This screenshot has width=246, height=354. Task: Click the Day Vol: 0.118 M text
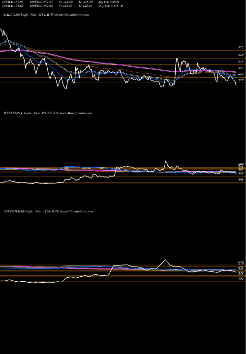(x=111, y=6)
